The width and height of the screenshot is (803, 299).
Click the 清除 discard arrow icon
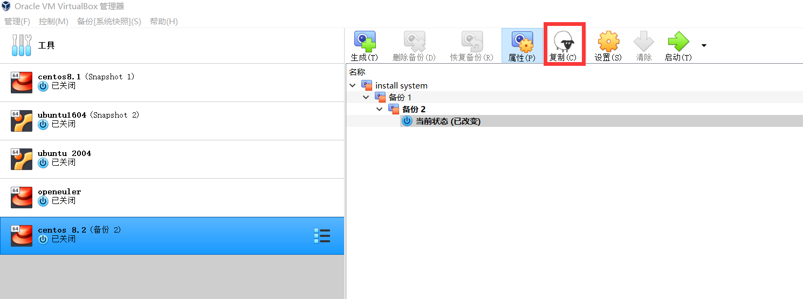(x=643, y=41)
